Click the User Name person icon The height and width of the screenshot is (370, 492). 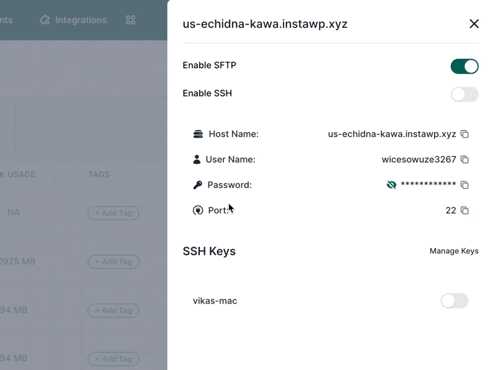pyautogui.click(x=197, y=160)
